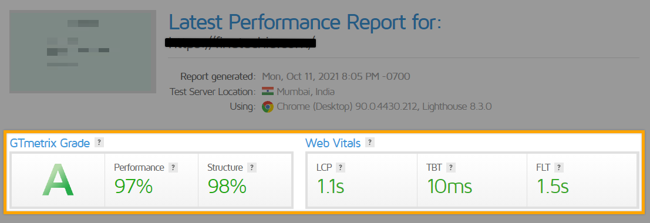Image resolution: width=650 pixels, height=223 pixels.
Task: Click the Web Vitals heading link
Action: click(x=333, y=143)
